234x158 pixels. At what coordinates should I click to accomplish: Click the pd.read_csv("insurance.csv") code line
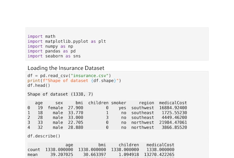click(x=69, y=76)
